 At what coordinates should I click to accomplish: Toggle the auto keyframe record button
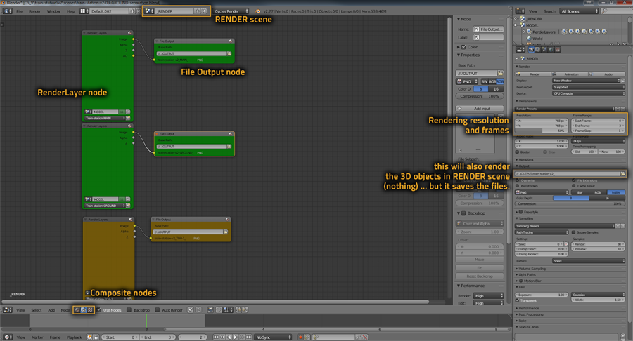pos(300,337)
